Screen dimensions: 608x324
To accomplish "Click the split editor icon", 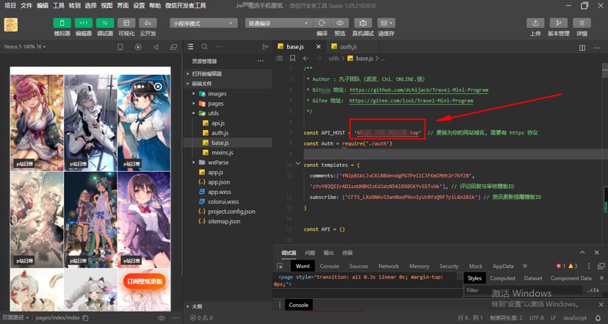I will point(583,47).
